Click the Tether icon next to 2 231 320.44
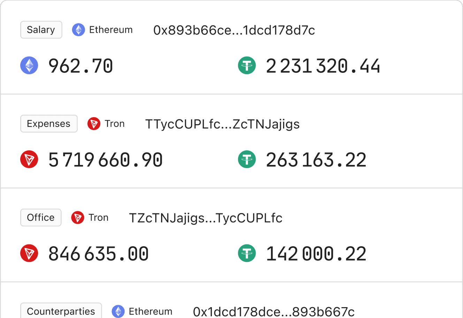 (x=247, y=66)
